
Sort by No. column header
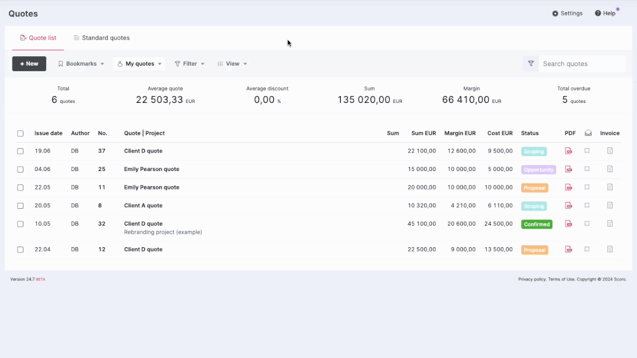(103, 133)
